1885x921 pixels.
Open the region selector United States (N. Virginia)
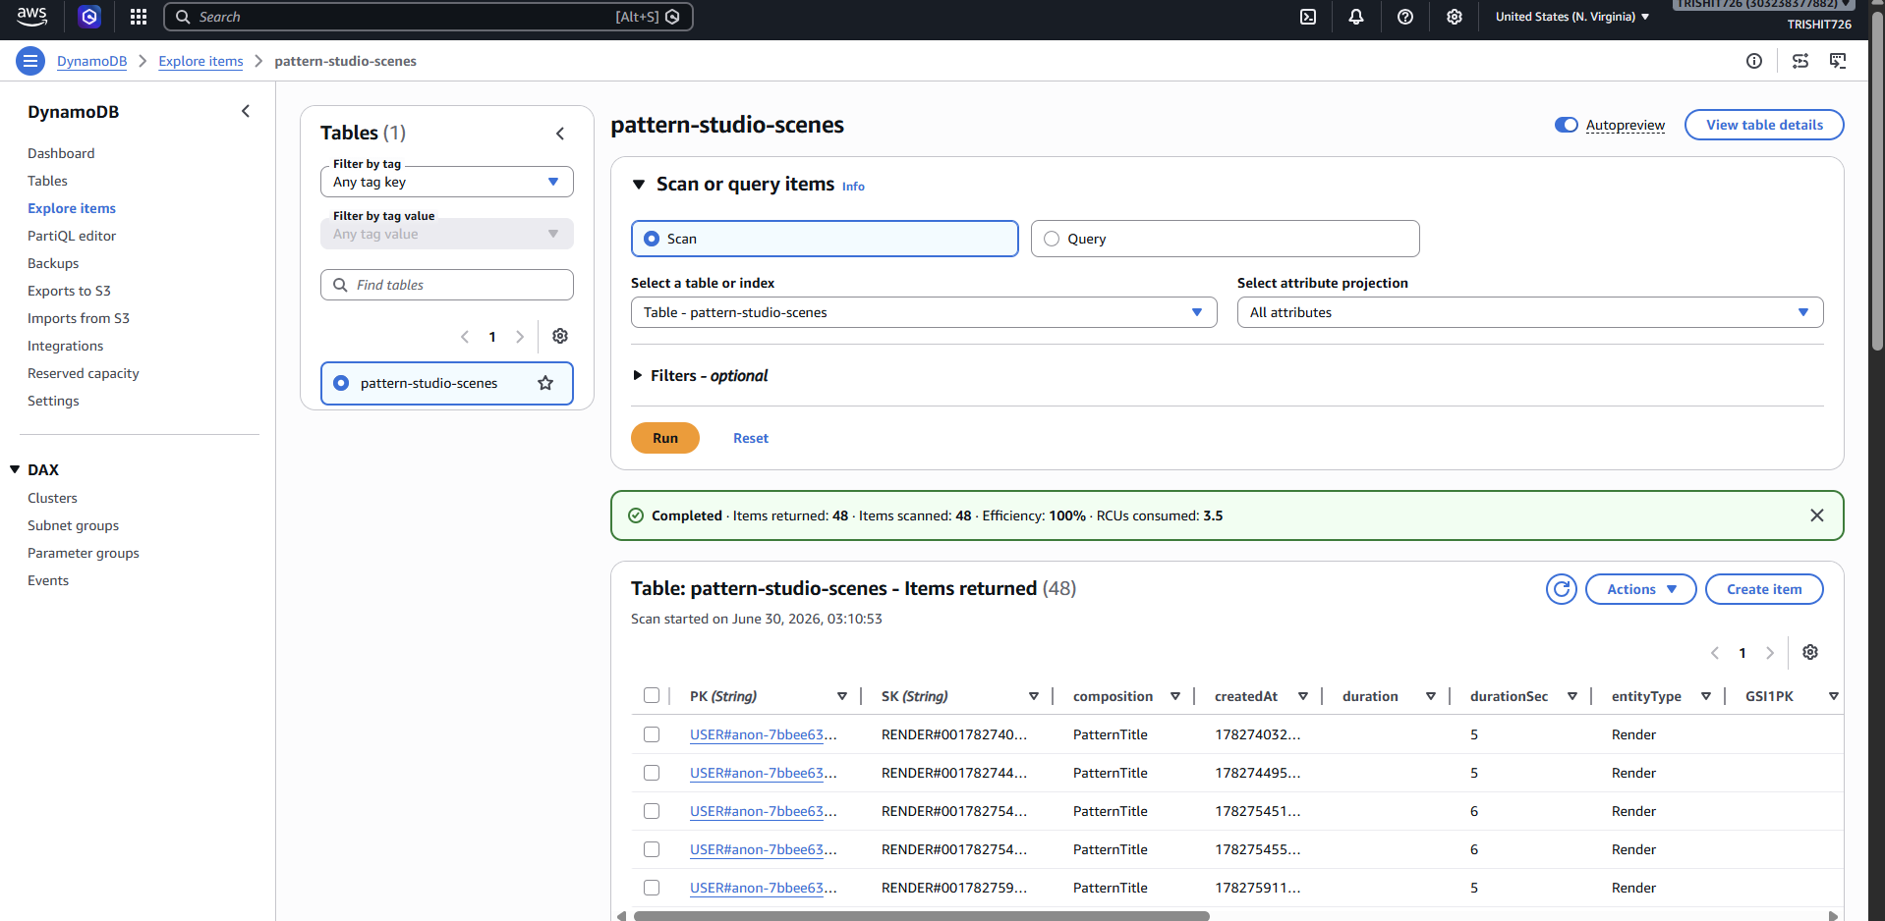(x=1572, y=17)
